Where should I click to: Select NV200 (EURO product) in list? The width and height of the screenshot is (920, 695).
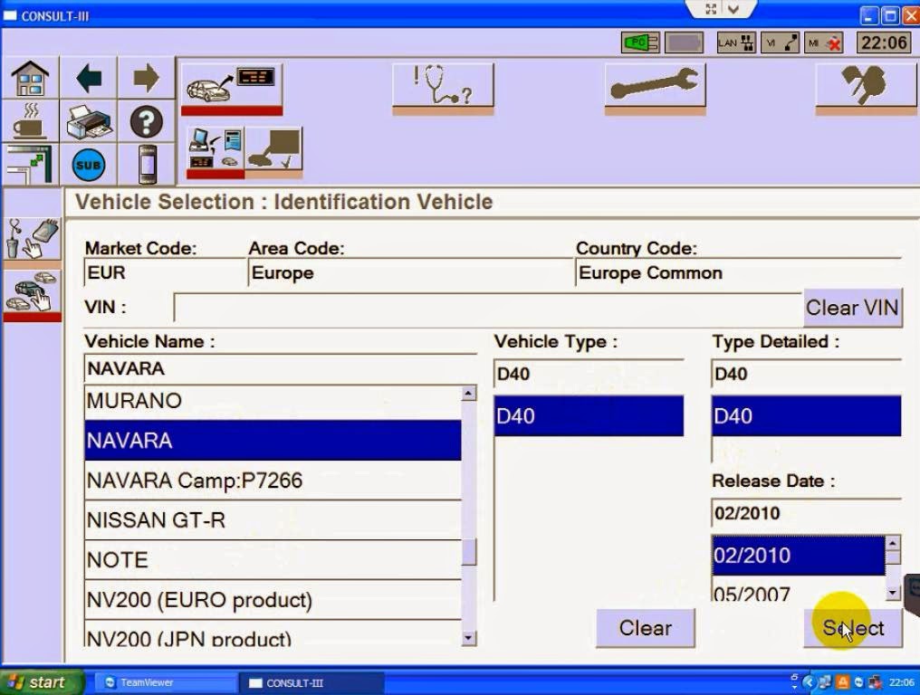[x=273, y=600]
